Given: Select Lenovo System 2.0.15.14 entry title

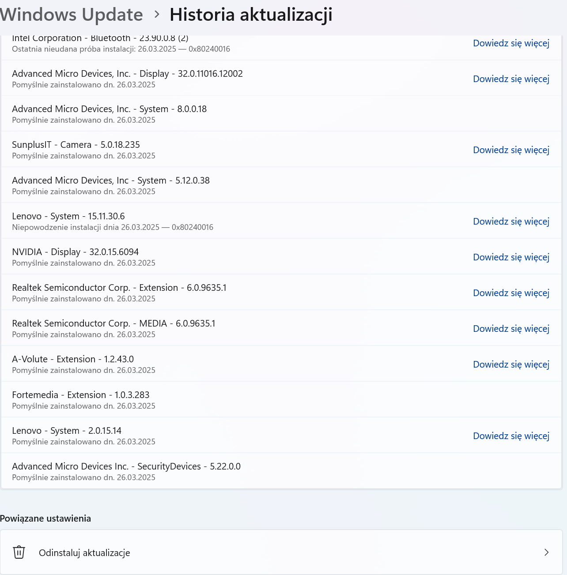Looking at the screenshot, I should click(x=67, y=431).
